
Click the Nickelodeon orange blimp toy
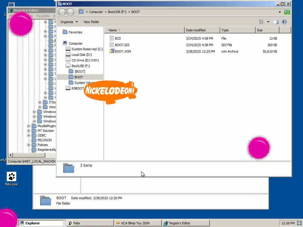pyautogui.click(x=111, y=92)
